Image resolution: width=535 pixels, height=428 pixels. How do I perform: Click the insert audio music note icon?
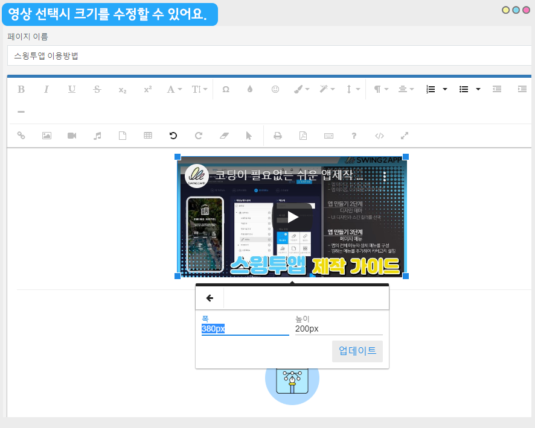click(97, 136)
